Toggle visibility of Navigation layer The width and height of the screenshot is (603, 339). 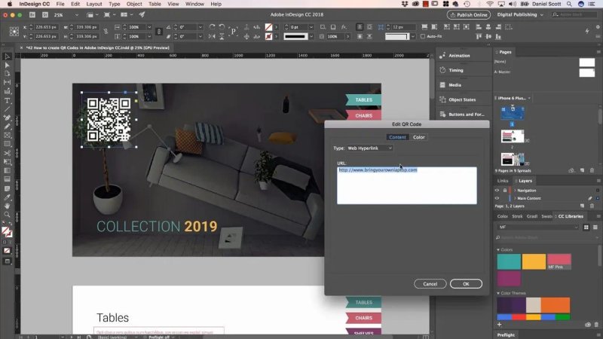[497, 191]
